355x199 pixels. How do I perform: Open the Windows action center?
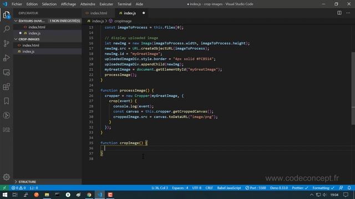346,195
